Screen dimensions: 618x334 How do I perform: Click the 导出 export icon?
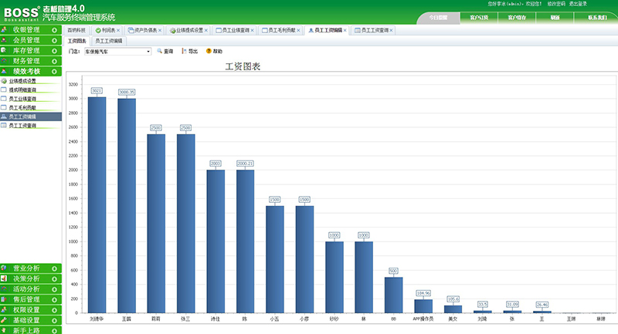click(x=184, y=51)
